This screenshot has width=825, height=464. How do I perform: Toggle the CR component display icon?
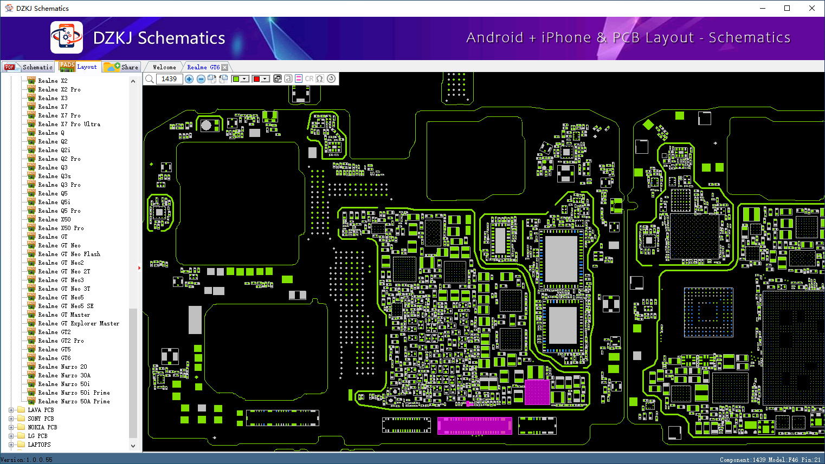point(309,79)
